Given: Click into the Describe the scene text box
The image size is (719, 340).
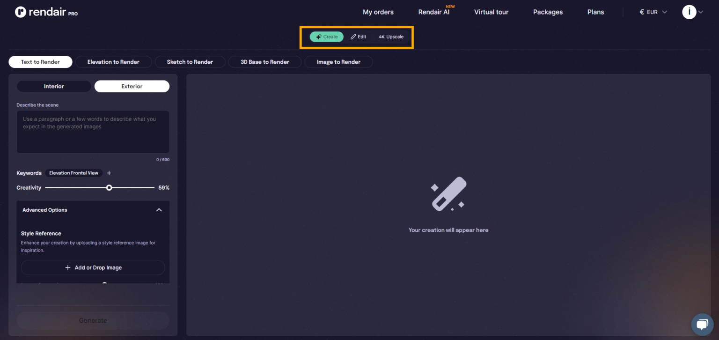Looking at the screenshot, I should [x=93, y=132].
